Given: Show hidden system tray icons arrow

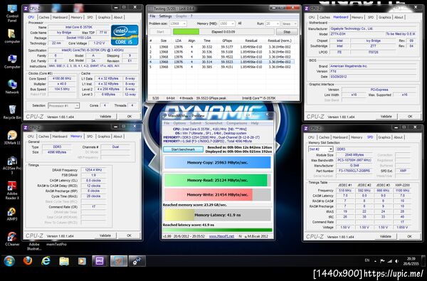Looking at the screenshot, I should [x=375, y=261].
